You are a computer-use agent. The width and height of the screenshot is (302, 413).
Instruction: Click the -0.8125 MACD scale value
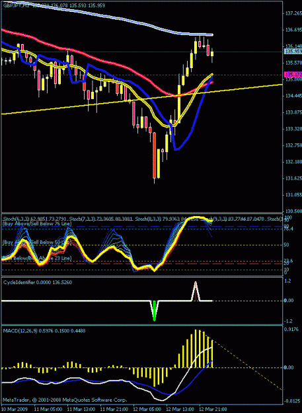(x=291, y=401)
